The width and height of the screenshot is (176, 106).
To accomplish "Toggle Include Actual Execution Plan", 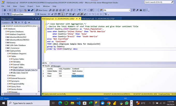I will click(67, 14).
